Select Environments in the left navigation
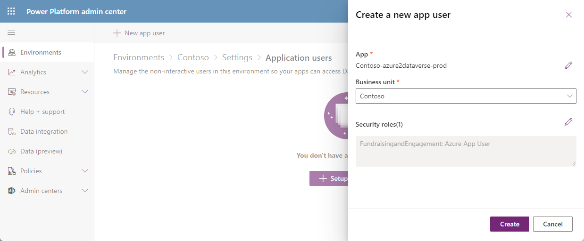584x241 pixels. click(41, 52)
